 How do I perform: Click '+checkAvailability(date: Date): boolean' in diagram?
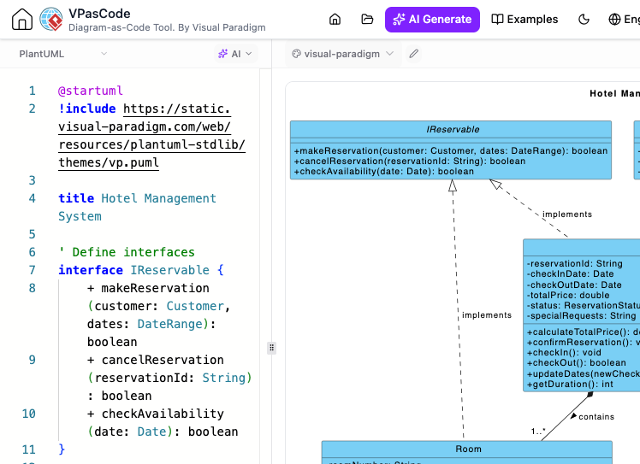point(383,171)
